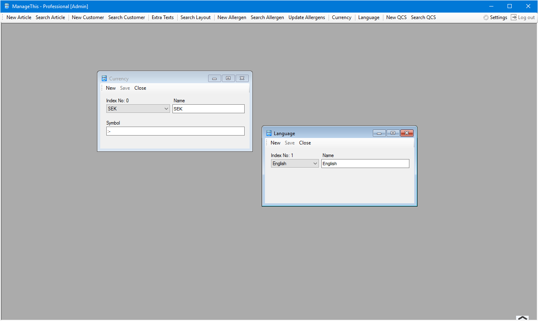Click the Name field in Language window
The height and width of the screenshot is (321, 538).
point(365,164)
